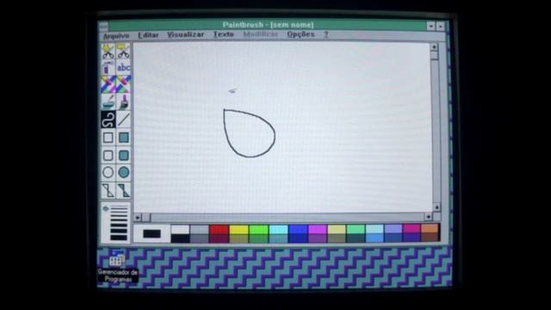Pick the bright green palette color
The width and height of the screenshot is (551, 310).
tap(258, 230)
